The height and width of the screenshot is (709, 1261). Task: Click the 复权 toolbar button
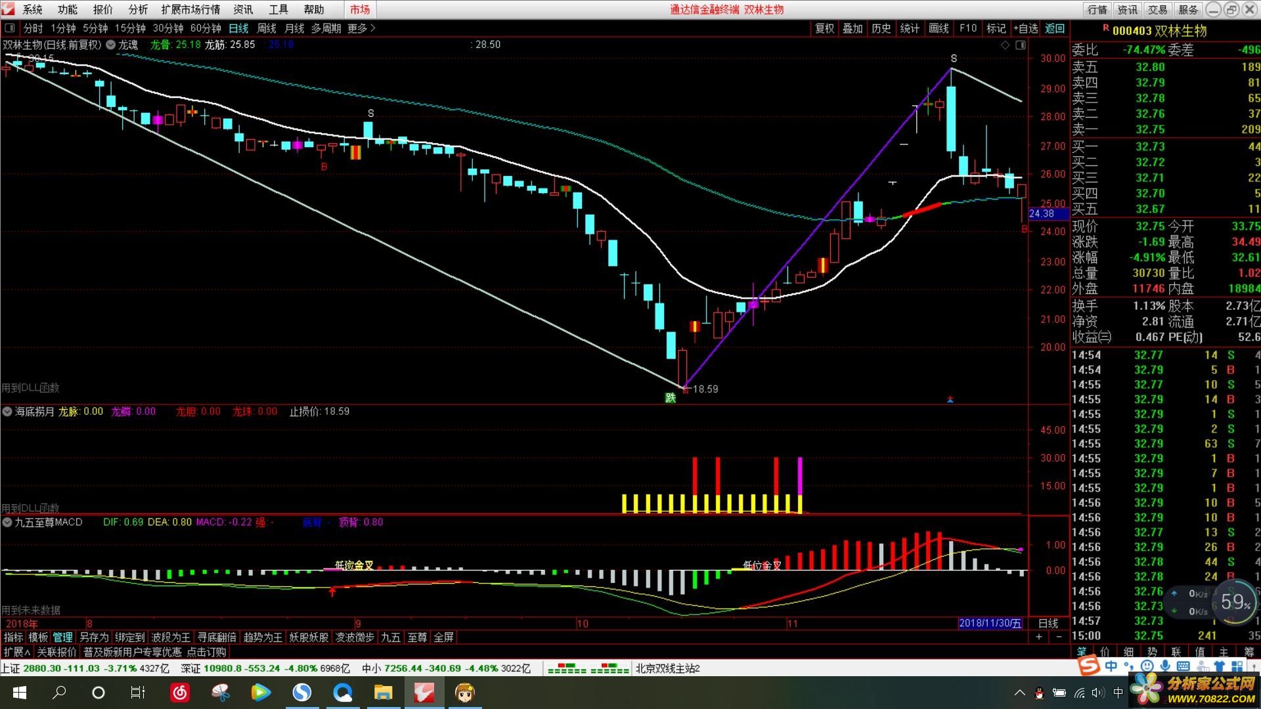(x=824, y=28)
